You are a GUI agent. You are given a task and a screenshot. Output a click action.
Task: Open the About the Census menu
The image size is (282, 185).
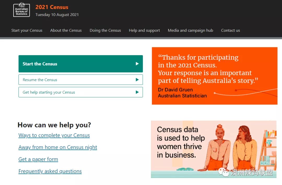pyautogui.click(x=66, y=30)
